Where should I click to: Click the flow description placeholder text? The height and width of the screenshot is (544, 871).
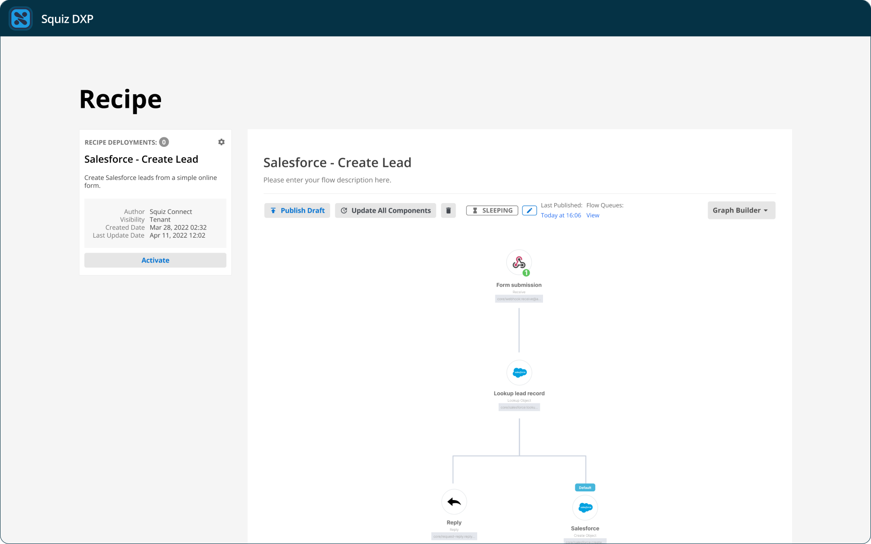[x=327, y=180]
